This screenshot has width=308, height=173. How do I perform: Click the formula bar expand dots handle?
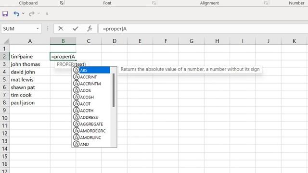pyautogui.click(x=48, y=29)
